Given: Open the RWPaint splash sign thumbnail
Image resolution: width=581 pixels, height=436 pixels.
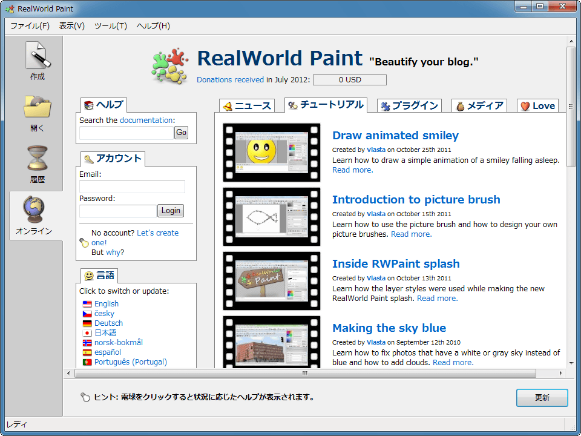Looking at the screenshot, I should 272,280.
